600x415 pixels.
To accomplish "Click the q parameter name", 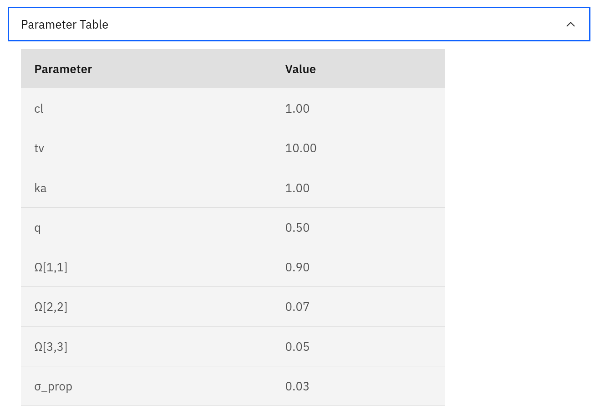I will tap(37, 228).
